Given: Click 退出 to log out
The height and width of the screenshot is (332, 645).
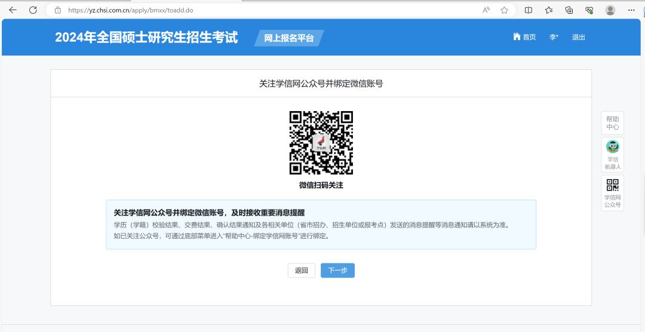Looking at the screenshot, I should pyautogui.click(x=578, y=37).
